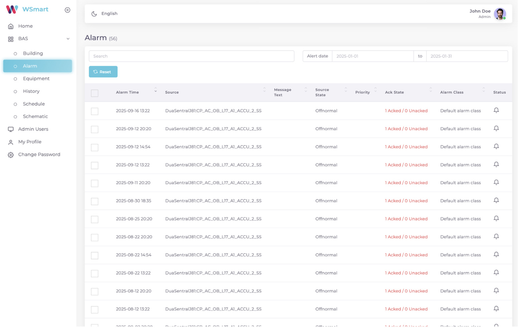Screen dimensions: 518x328
Task: Open Admin Users page
Action: point(33,129)
